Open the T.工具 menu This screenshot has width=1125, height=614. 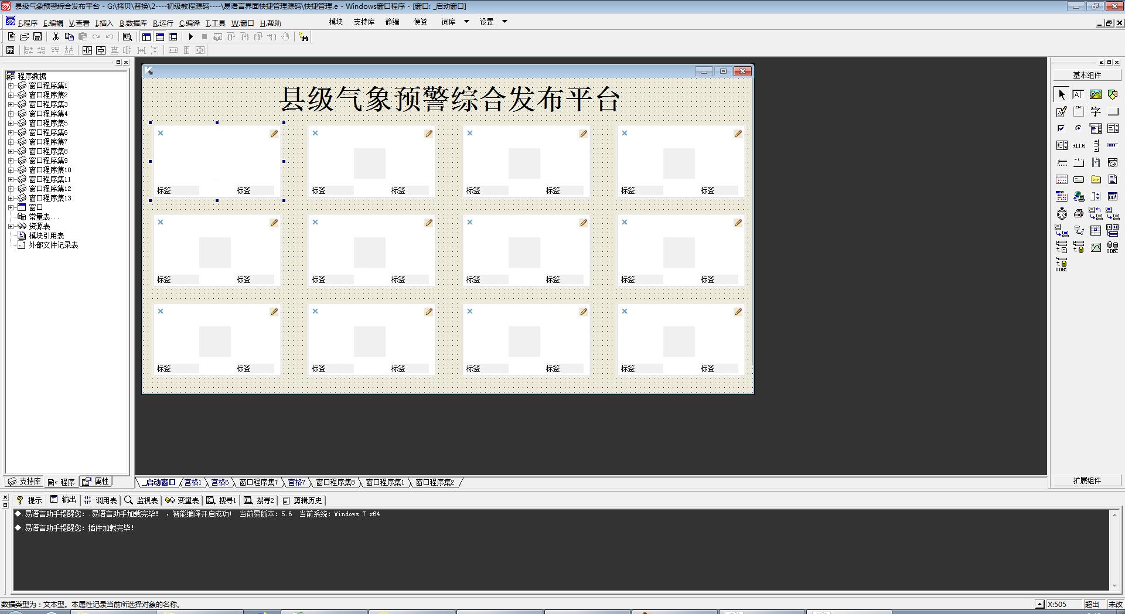click(x=215, y=23)
